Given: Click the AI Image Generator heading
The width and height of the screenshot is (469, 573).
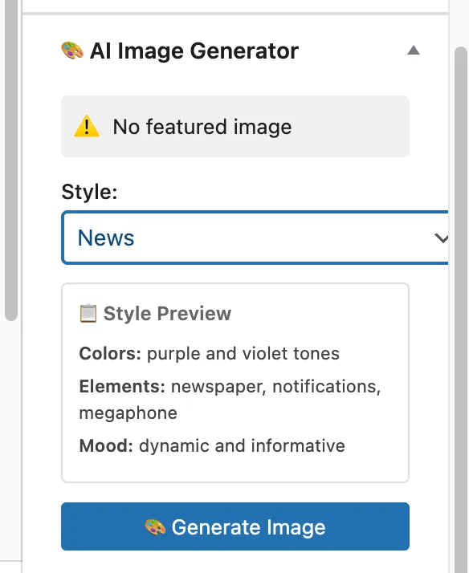Looking at the screenshot, I should 194,51.
